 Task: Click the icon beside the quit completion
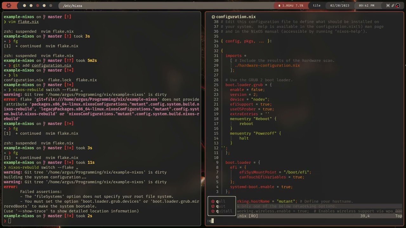click(213, 206)
